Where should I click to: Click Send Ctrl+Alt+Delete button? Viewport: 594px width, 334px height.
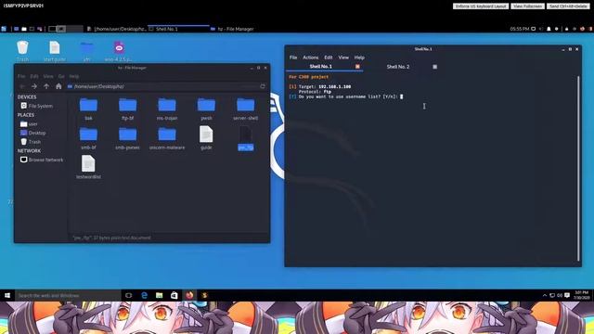click(x=568, y=6)
